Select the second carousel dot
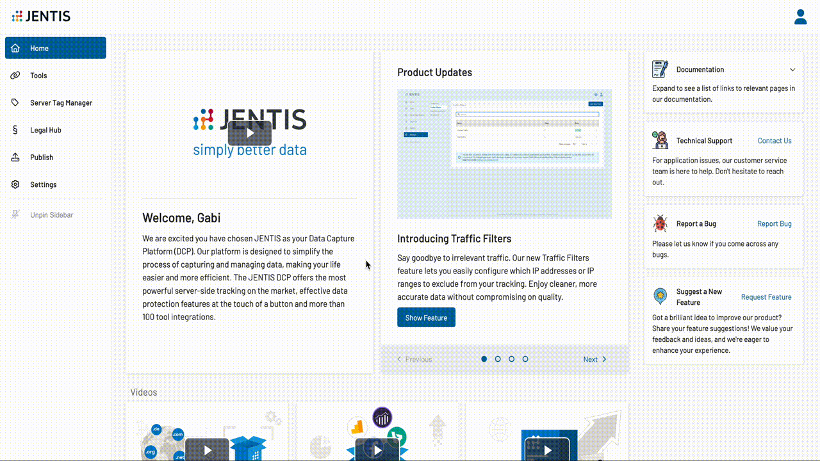 pos(498,359)
